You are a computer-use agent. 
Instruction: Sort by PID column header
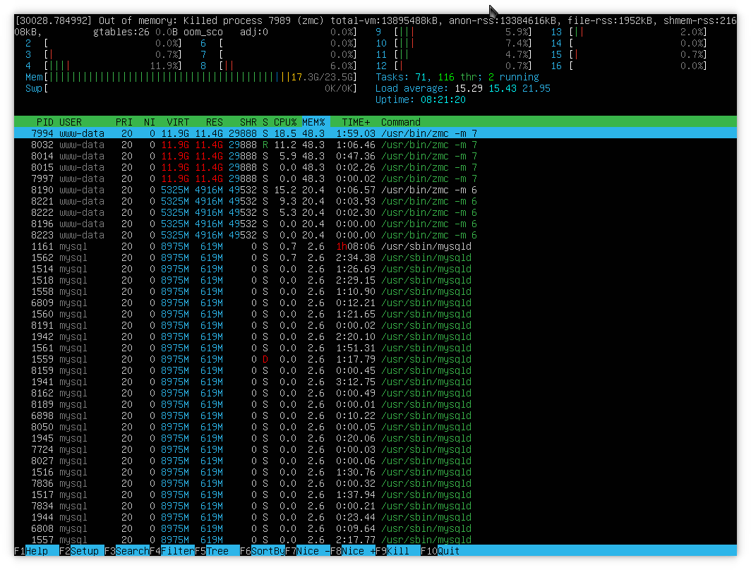tap(44, 122)
